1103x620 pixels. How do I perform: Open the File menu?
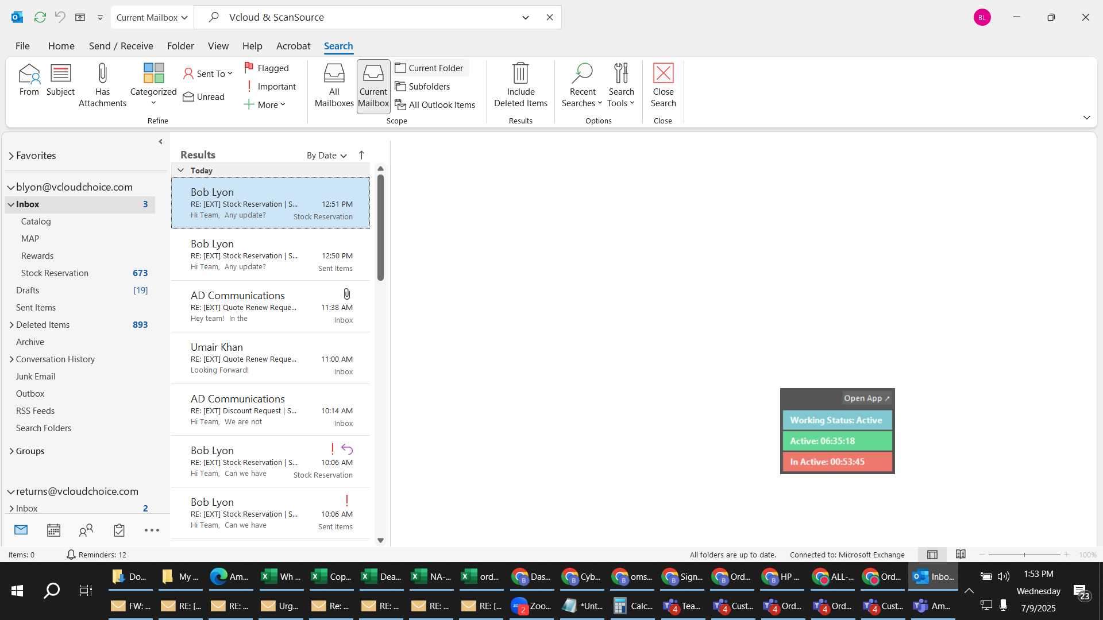click(22, 46)
